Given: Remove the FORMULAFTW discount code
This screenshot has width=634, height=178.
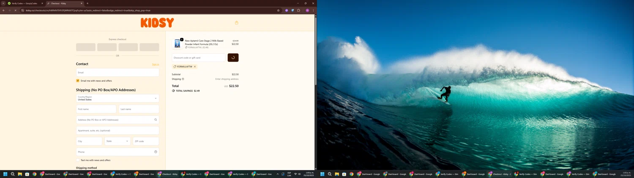Looking at the screenshot, I should (x=195, y=67).
